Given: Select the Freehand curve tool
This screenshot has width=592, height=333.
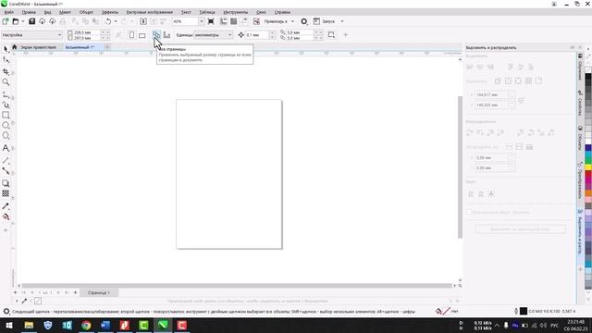Looking at the screenshot, I should (6, 94).
